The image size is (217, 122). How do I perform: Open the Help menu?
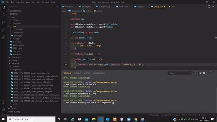[53, 2]
